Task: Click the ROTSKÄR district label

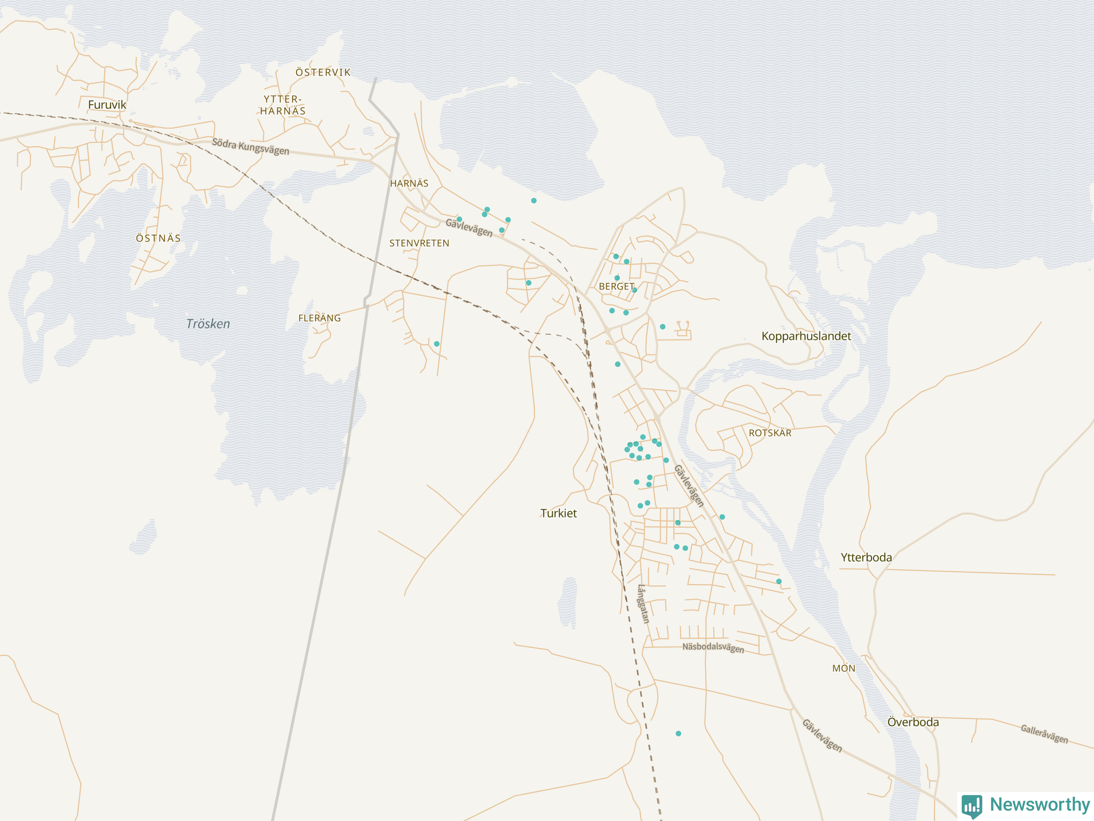Action: point(770,433)
